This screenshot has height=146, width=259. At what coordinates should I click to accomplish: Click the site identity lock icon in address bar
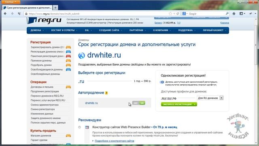pyautogui.click(x=26, y=14)
